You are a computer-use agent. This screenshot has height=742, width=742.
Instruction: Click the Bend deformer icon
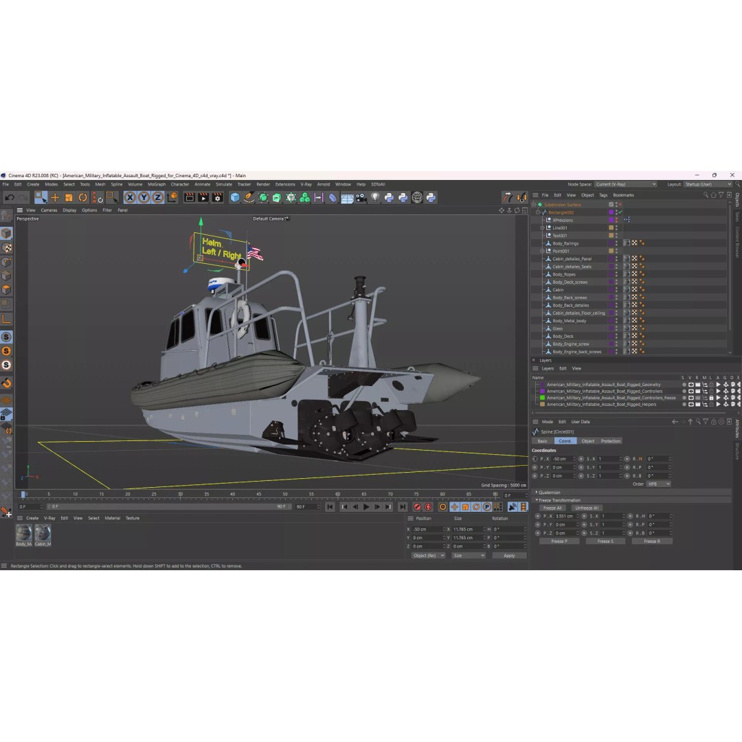(x=333, y=197)
